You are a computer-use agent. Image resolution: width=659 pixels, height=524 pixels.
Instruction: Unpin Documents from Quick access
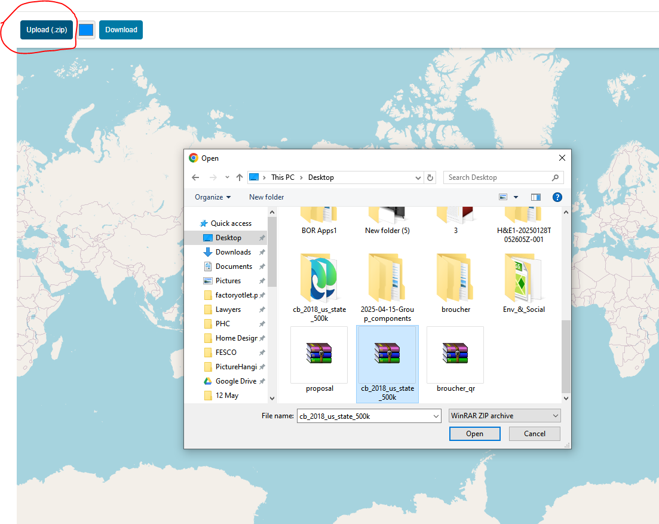(x=262, y=266)
